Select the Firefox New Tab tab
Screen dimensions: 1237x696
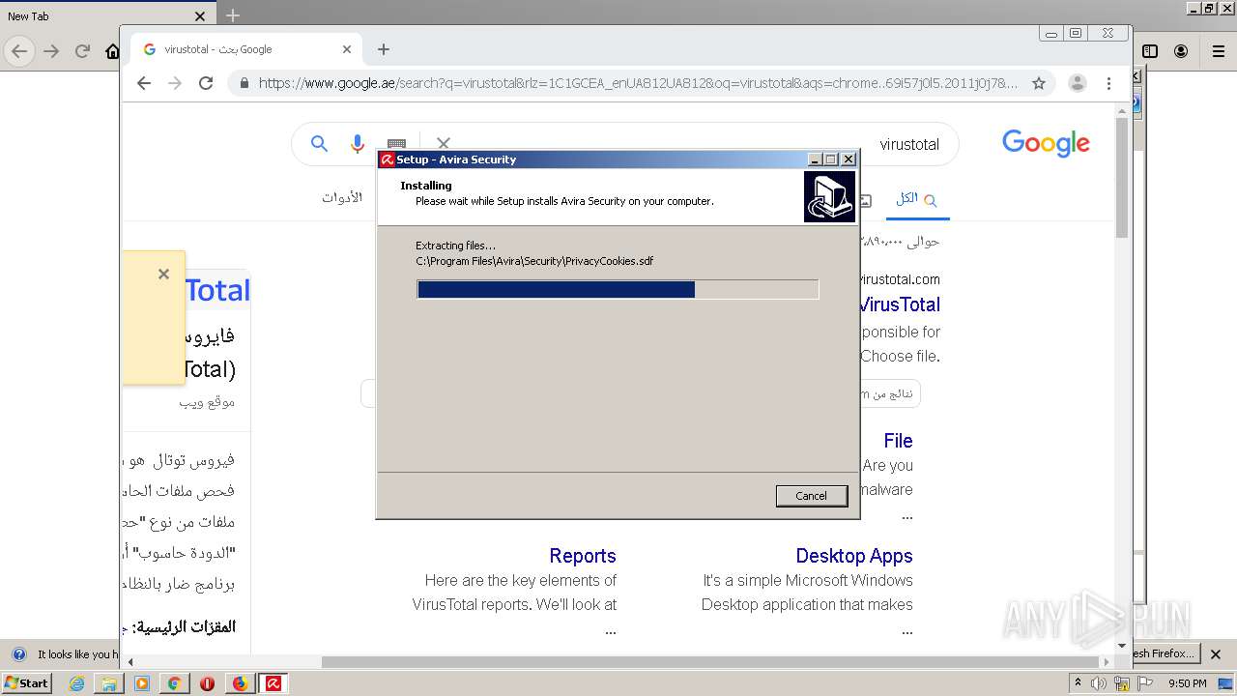[x=106, y=15]
